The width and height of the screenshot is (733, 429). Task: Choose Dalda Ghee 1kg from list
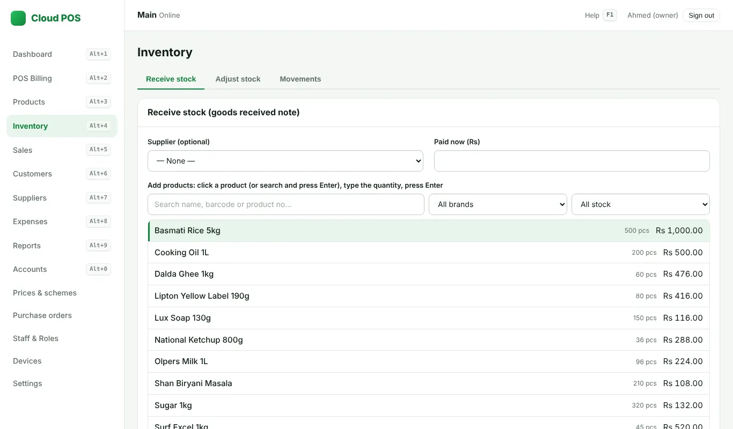pyautogui.click(x=429, y=274)
